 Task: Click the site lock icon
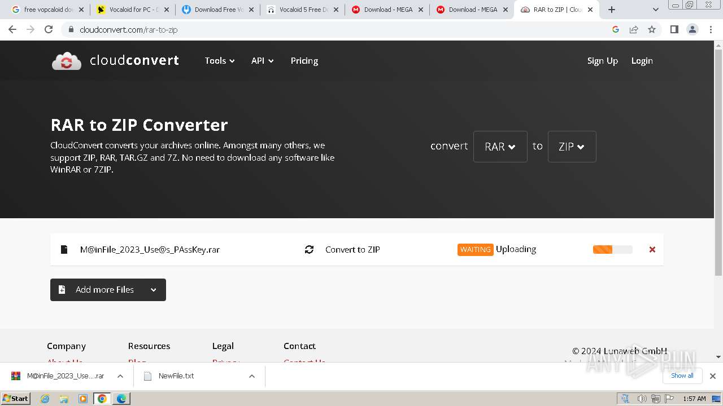click(71, 30)
